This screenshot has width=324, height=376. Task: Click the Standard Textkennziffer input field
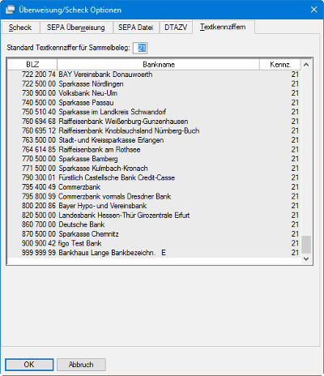(x=140, y=48)
